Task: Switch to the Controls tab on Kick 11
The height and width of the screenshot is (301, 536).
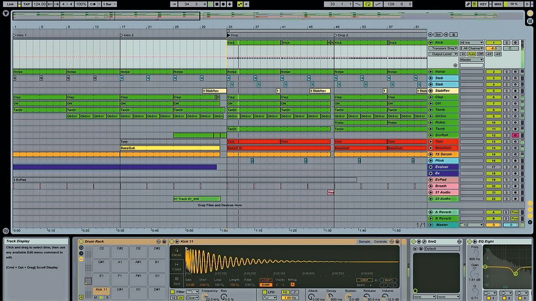Action: (x=380, y=242)
